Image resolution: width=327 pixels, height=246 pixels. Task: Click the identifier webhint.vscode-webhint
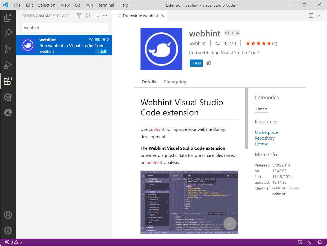click(x=286, y=191)
